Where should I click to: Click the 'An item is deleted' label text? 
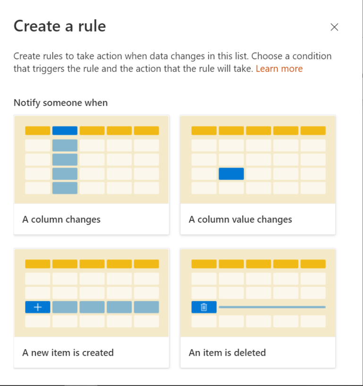point(228,352)
